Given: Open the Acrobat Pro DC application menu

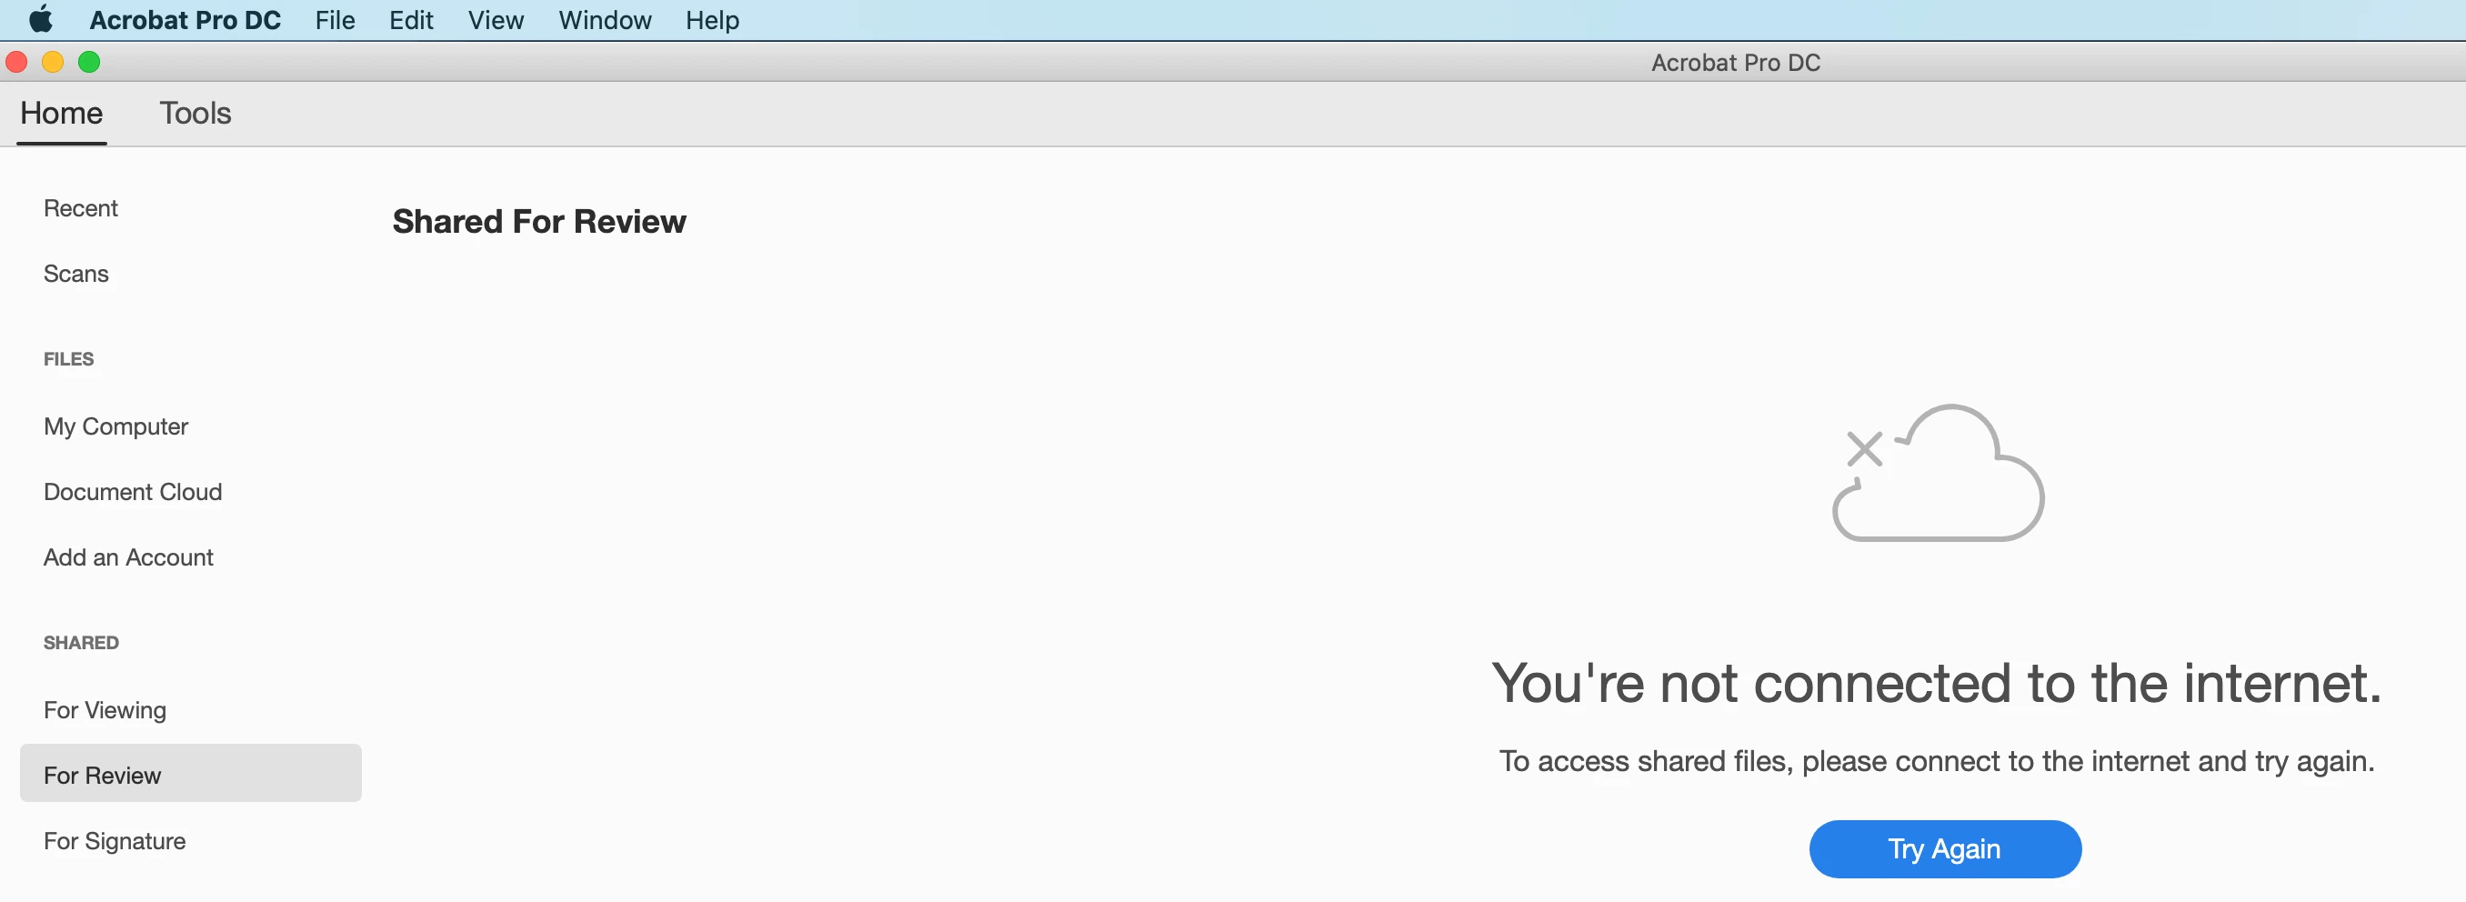Looking at the screenshot, I should pyautogui.click(x=185, y=20).
